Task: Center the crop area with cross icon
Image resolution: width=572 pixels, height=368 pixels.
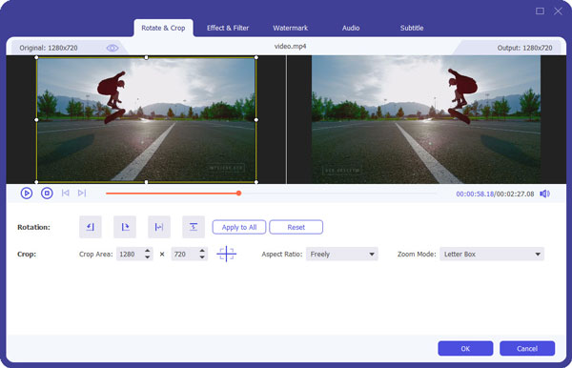Action: [x=227, y=254]
